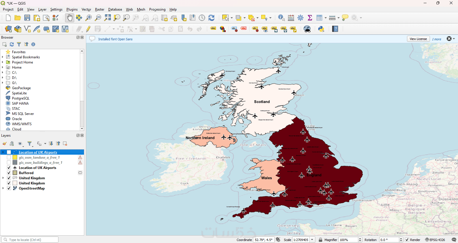Click the EPSG:4326 CRS button

(x=435, y=240)
